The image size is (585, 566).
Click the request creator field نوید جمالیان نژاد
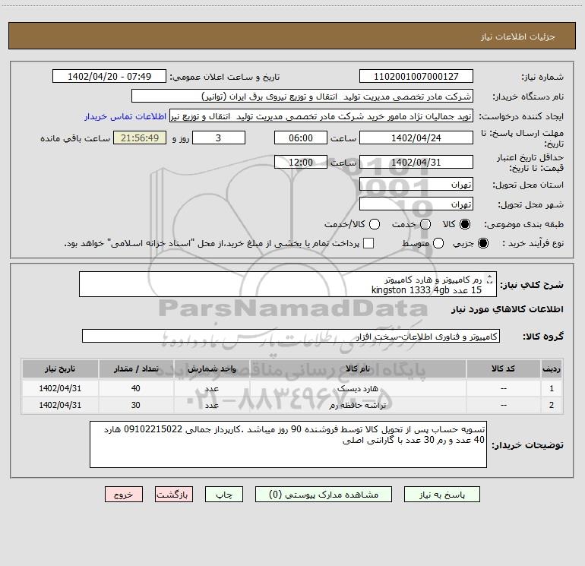321,116
